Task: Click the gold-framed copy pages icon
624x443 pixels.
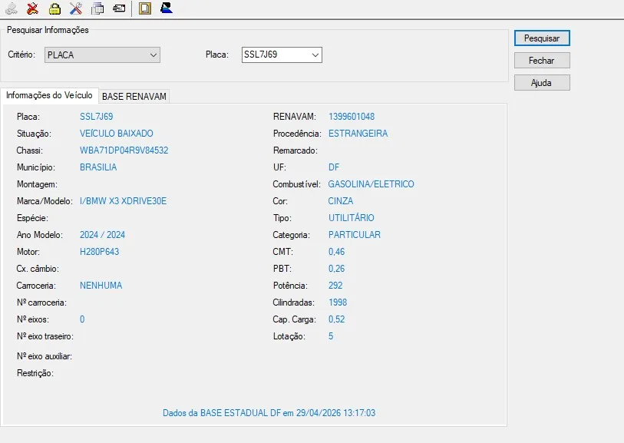Action: click(145, 8)
